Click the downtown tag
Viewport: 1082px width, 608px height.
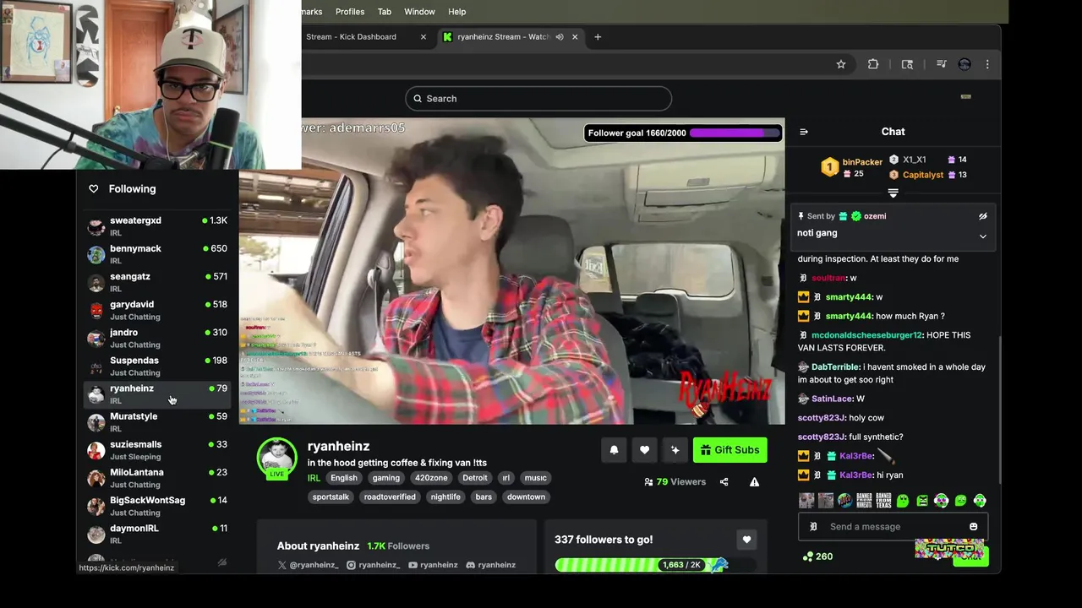pos(526,497)
